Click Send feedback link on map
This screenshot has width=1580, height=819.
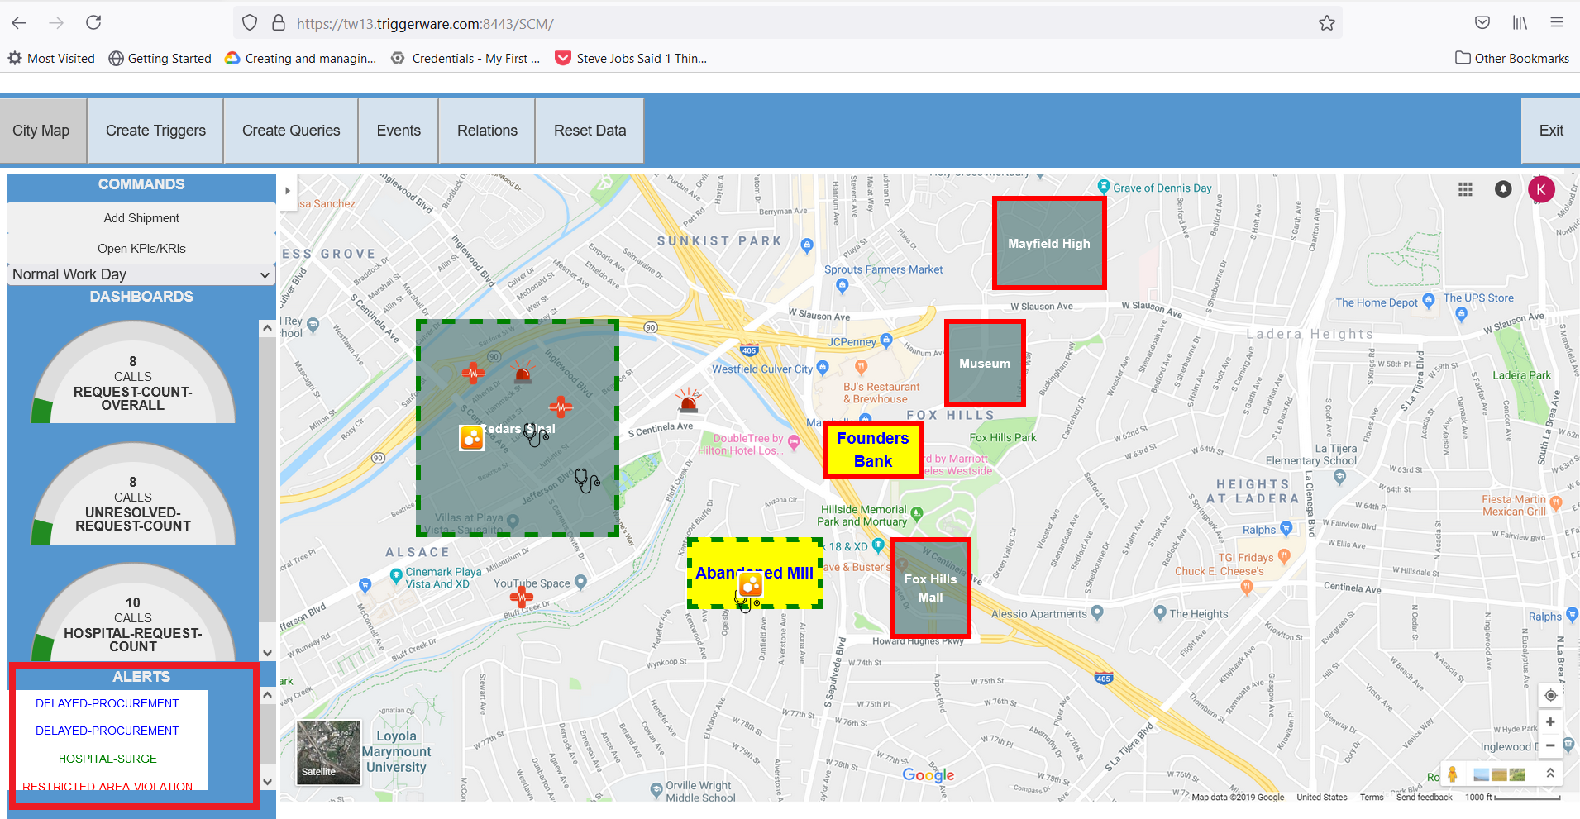point(1425,798)
